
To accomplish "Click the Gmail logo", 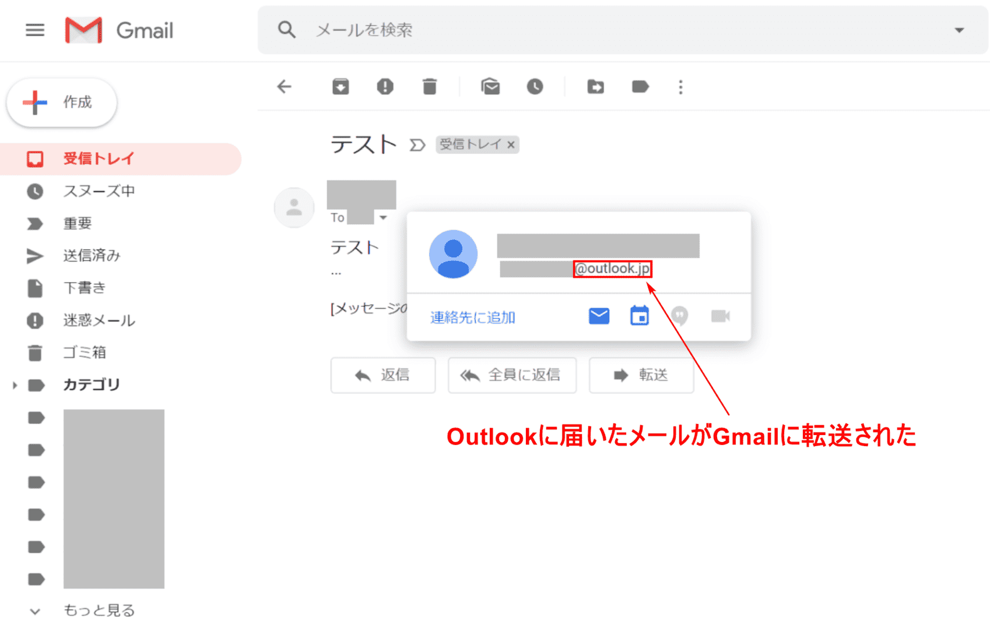I will tap(119, 30).
